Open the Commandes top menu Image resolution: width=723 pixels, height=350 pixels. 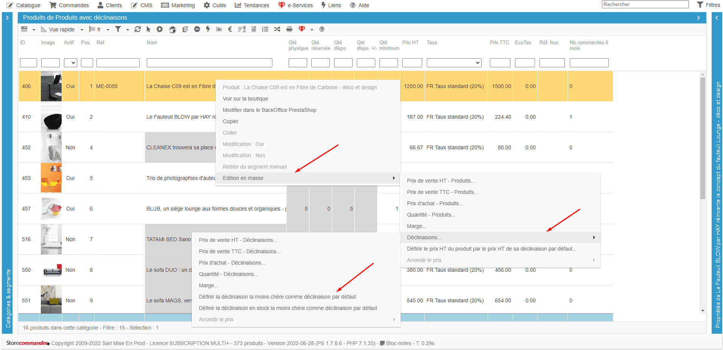(x=69, y=5)
